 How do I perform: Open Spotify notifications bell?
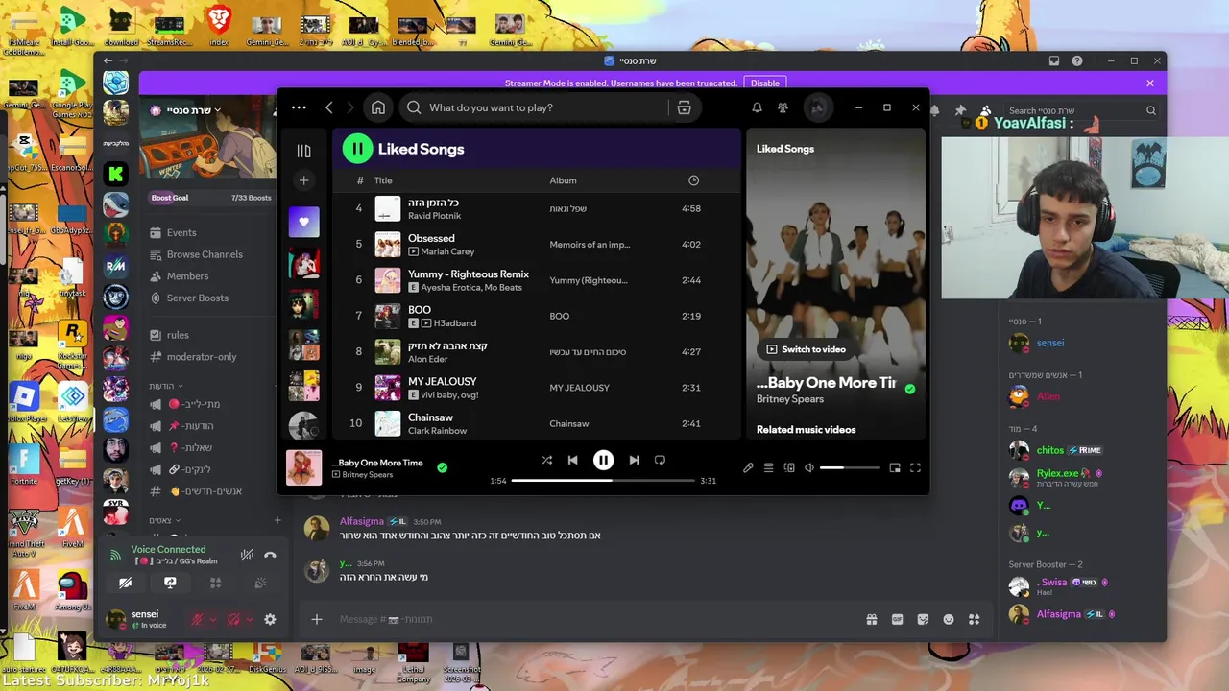[757, 107]
